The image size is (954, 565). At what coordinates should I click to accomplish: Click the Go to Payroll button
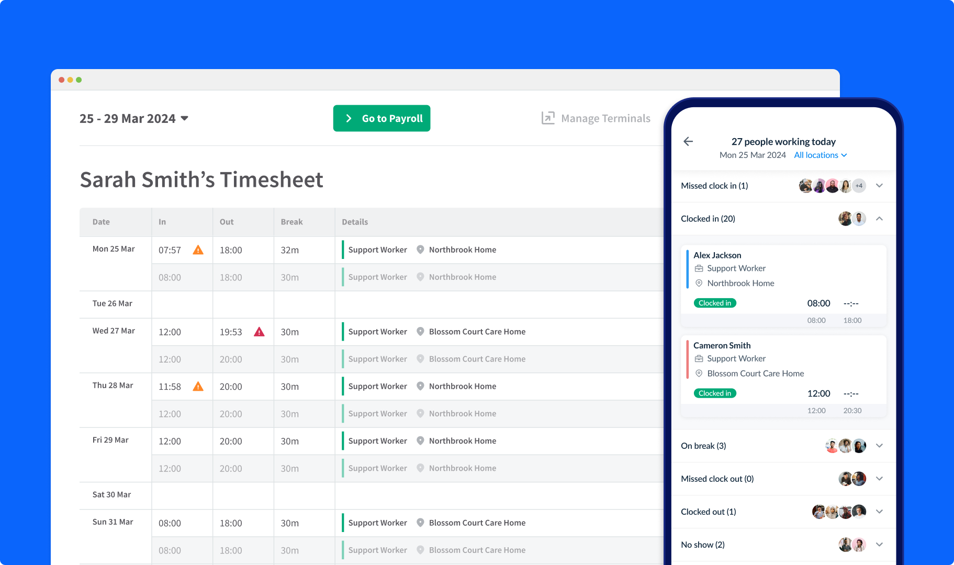tap(381, 118)
